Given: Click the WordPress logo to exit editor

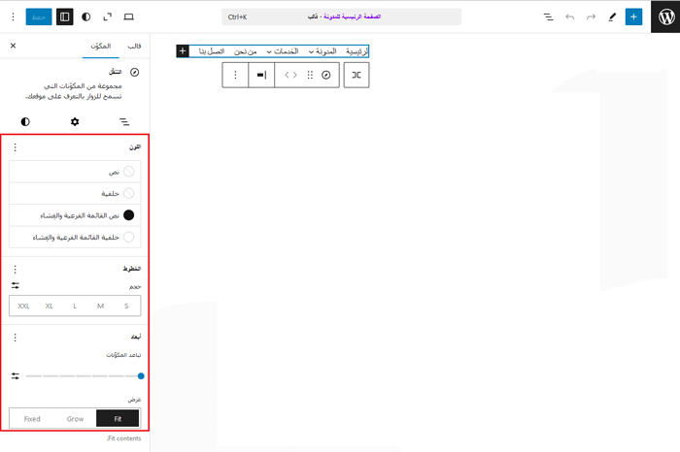Looking at the screenshot, I should (x=665, y=16).
